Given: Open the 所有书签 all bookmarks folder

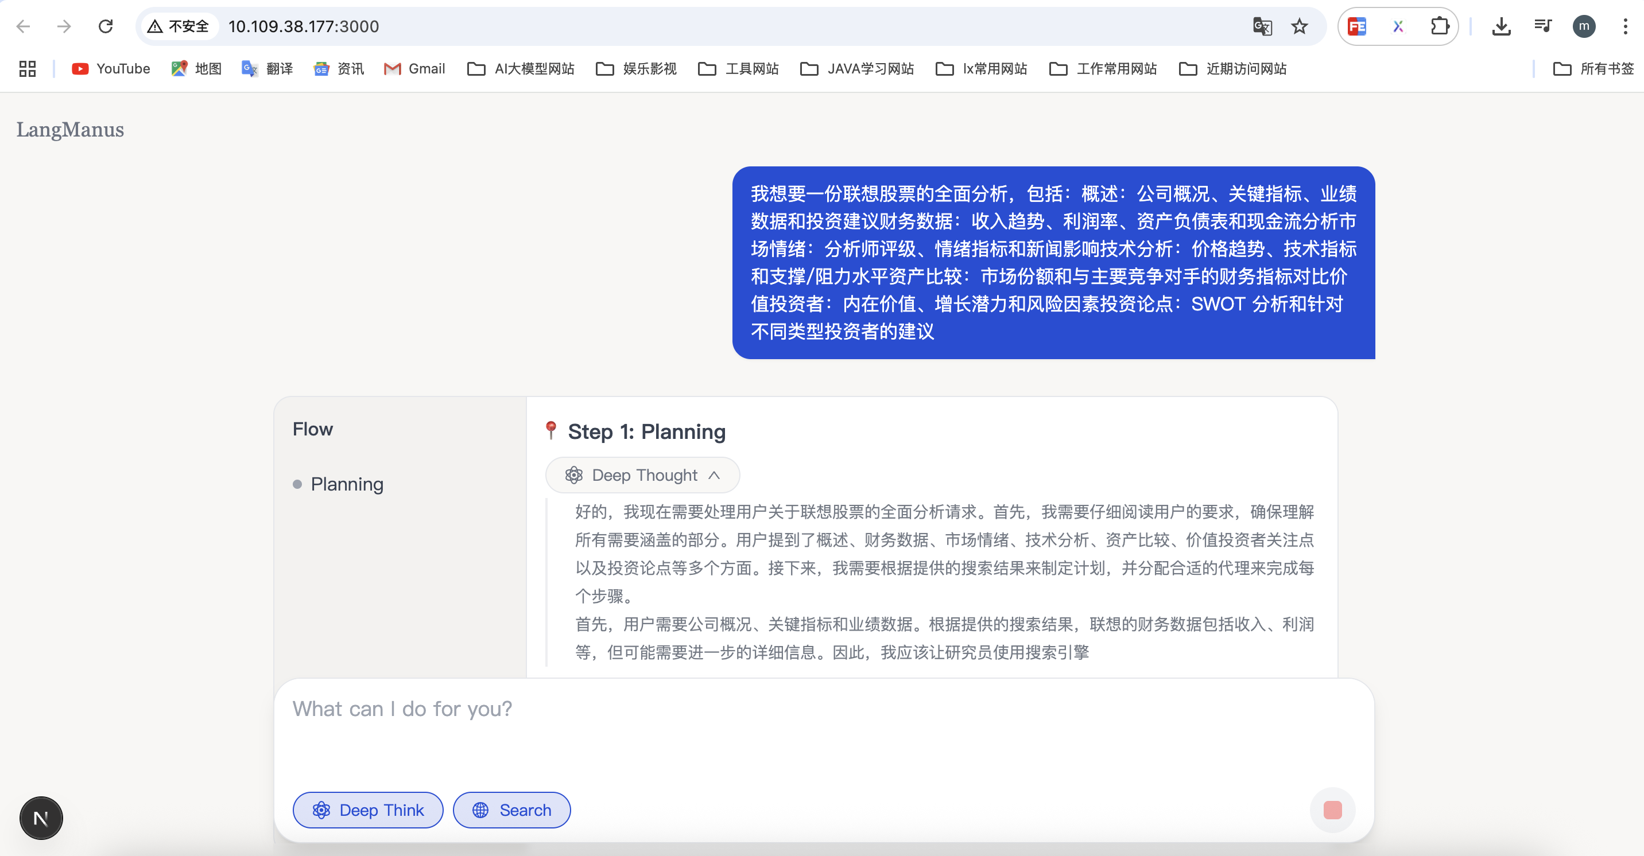Looking at the screenshot, I should pyautogui.click(x=1593, y=69).
